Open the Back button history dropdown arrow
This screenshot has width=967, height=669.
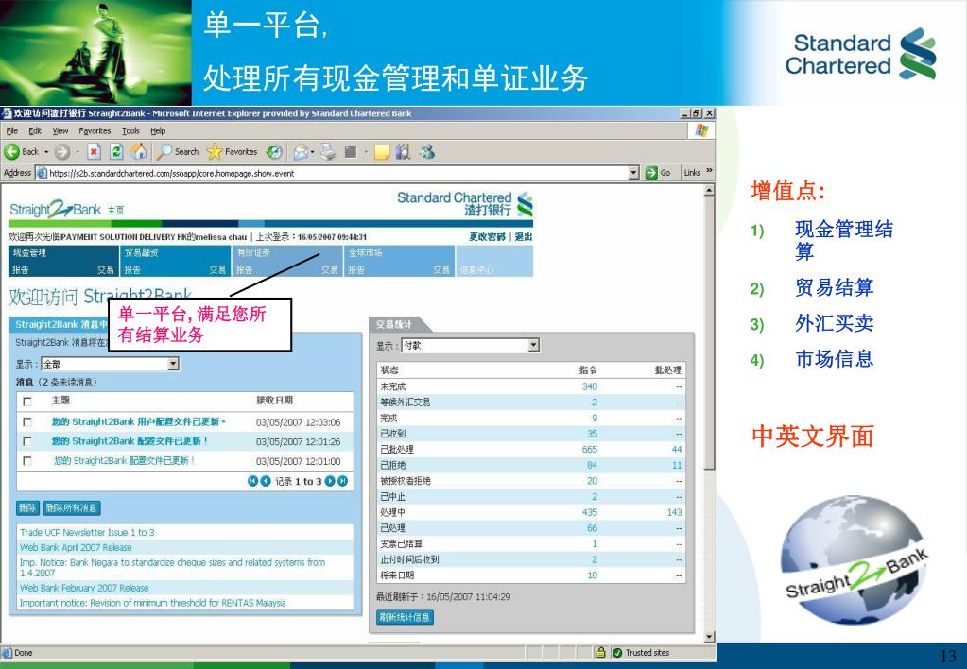pyautogui.click(x=46, y=152)
